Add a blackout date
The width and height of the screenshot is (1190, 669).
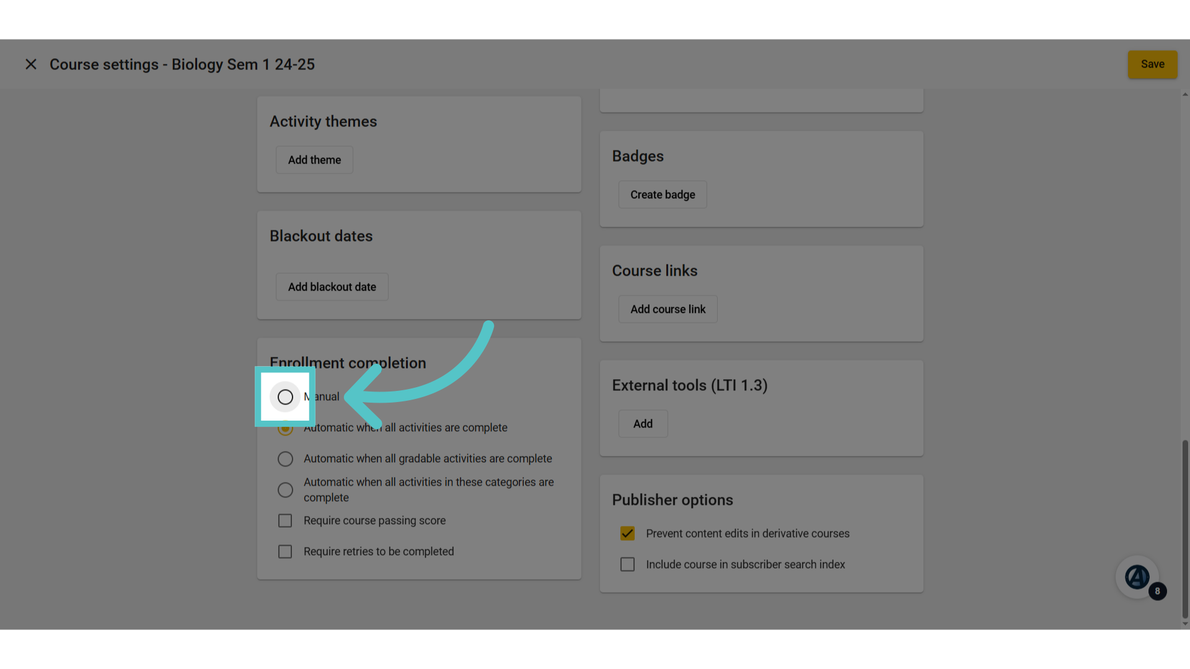(332, 287)
